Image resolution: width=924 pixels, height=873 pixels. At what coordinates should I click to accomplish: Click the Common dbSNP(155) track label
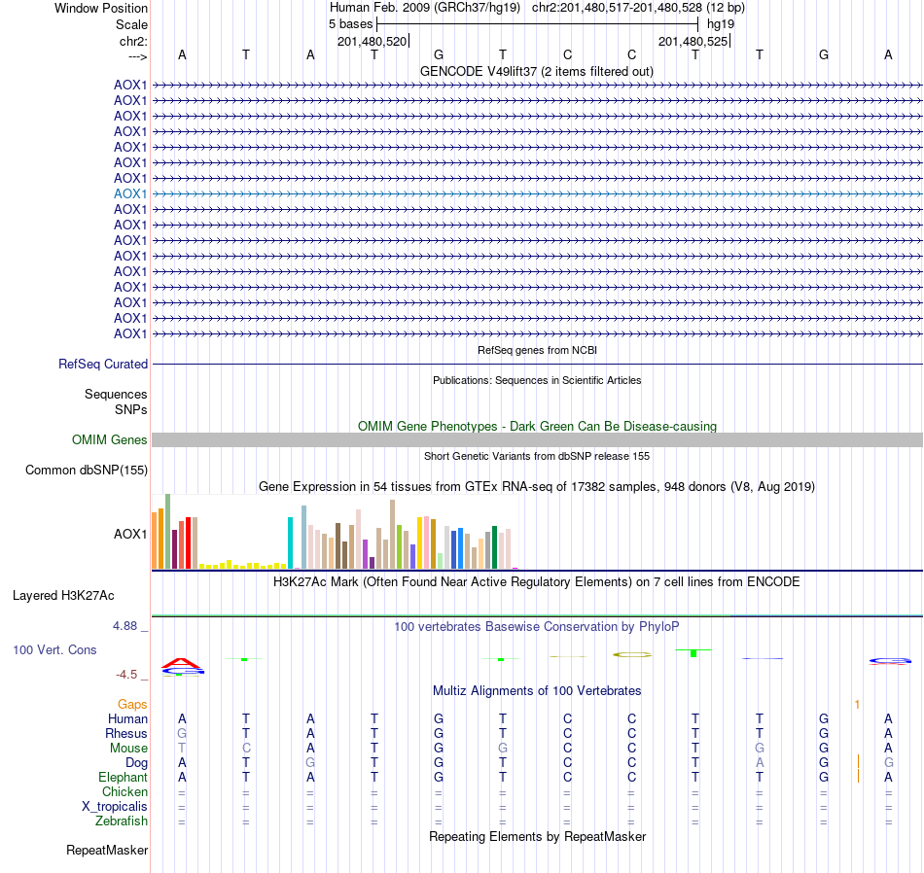point(87,471)
